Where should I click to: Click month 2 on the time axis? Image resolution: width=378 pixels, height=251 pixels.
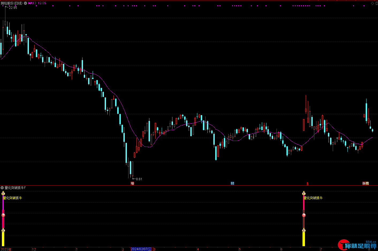tap(123, 249)
